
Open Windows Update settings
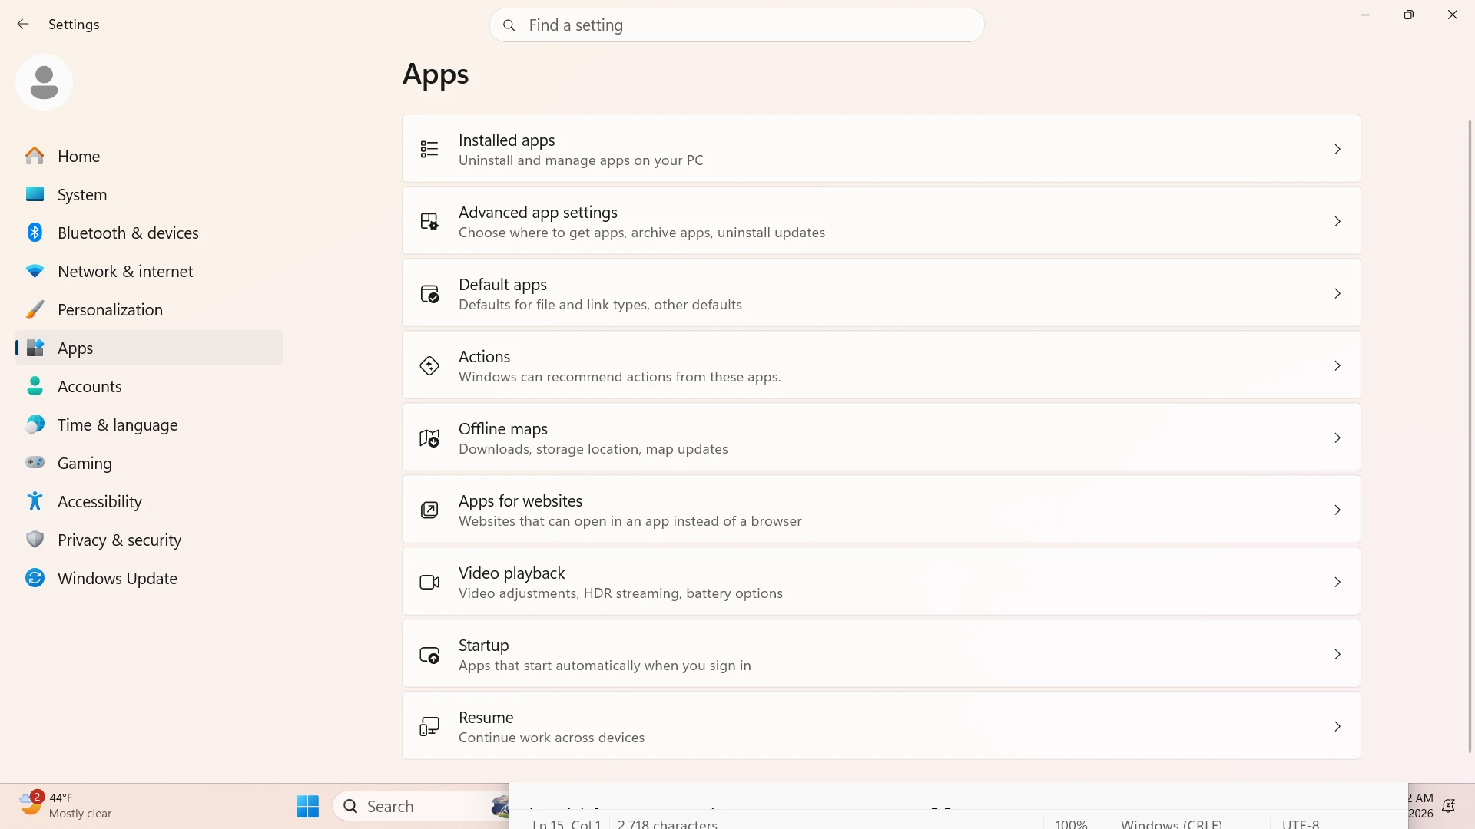click(149, 578)
